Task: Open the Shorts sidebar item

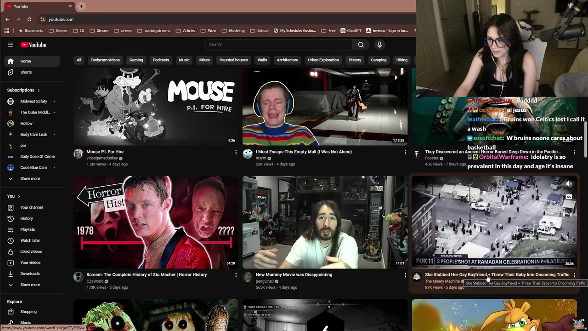Action: click(32, 72)
